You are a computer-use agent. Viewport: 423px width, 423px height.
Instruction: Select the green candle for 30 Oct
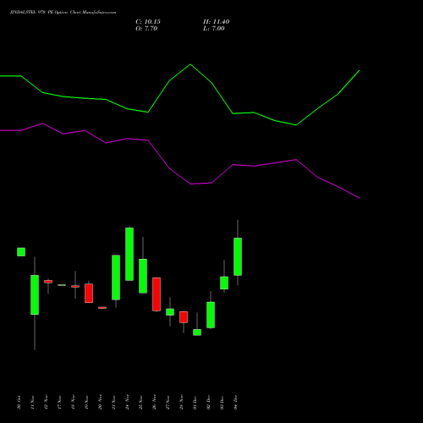coord(21,252)
